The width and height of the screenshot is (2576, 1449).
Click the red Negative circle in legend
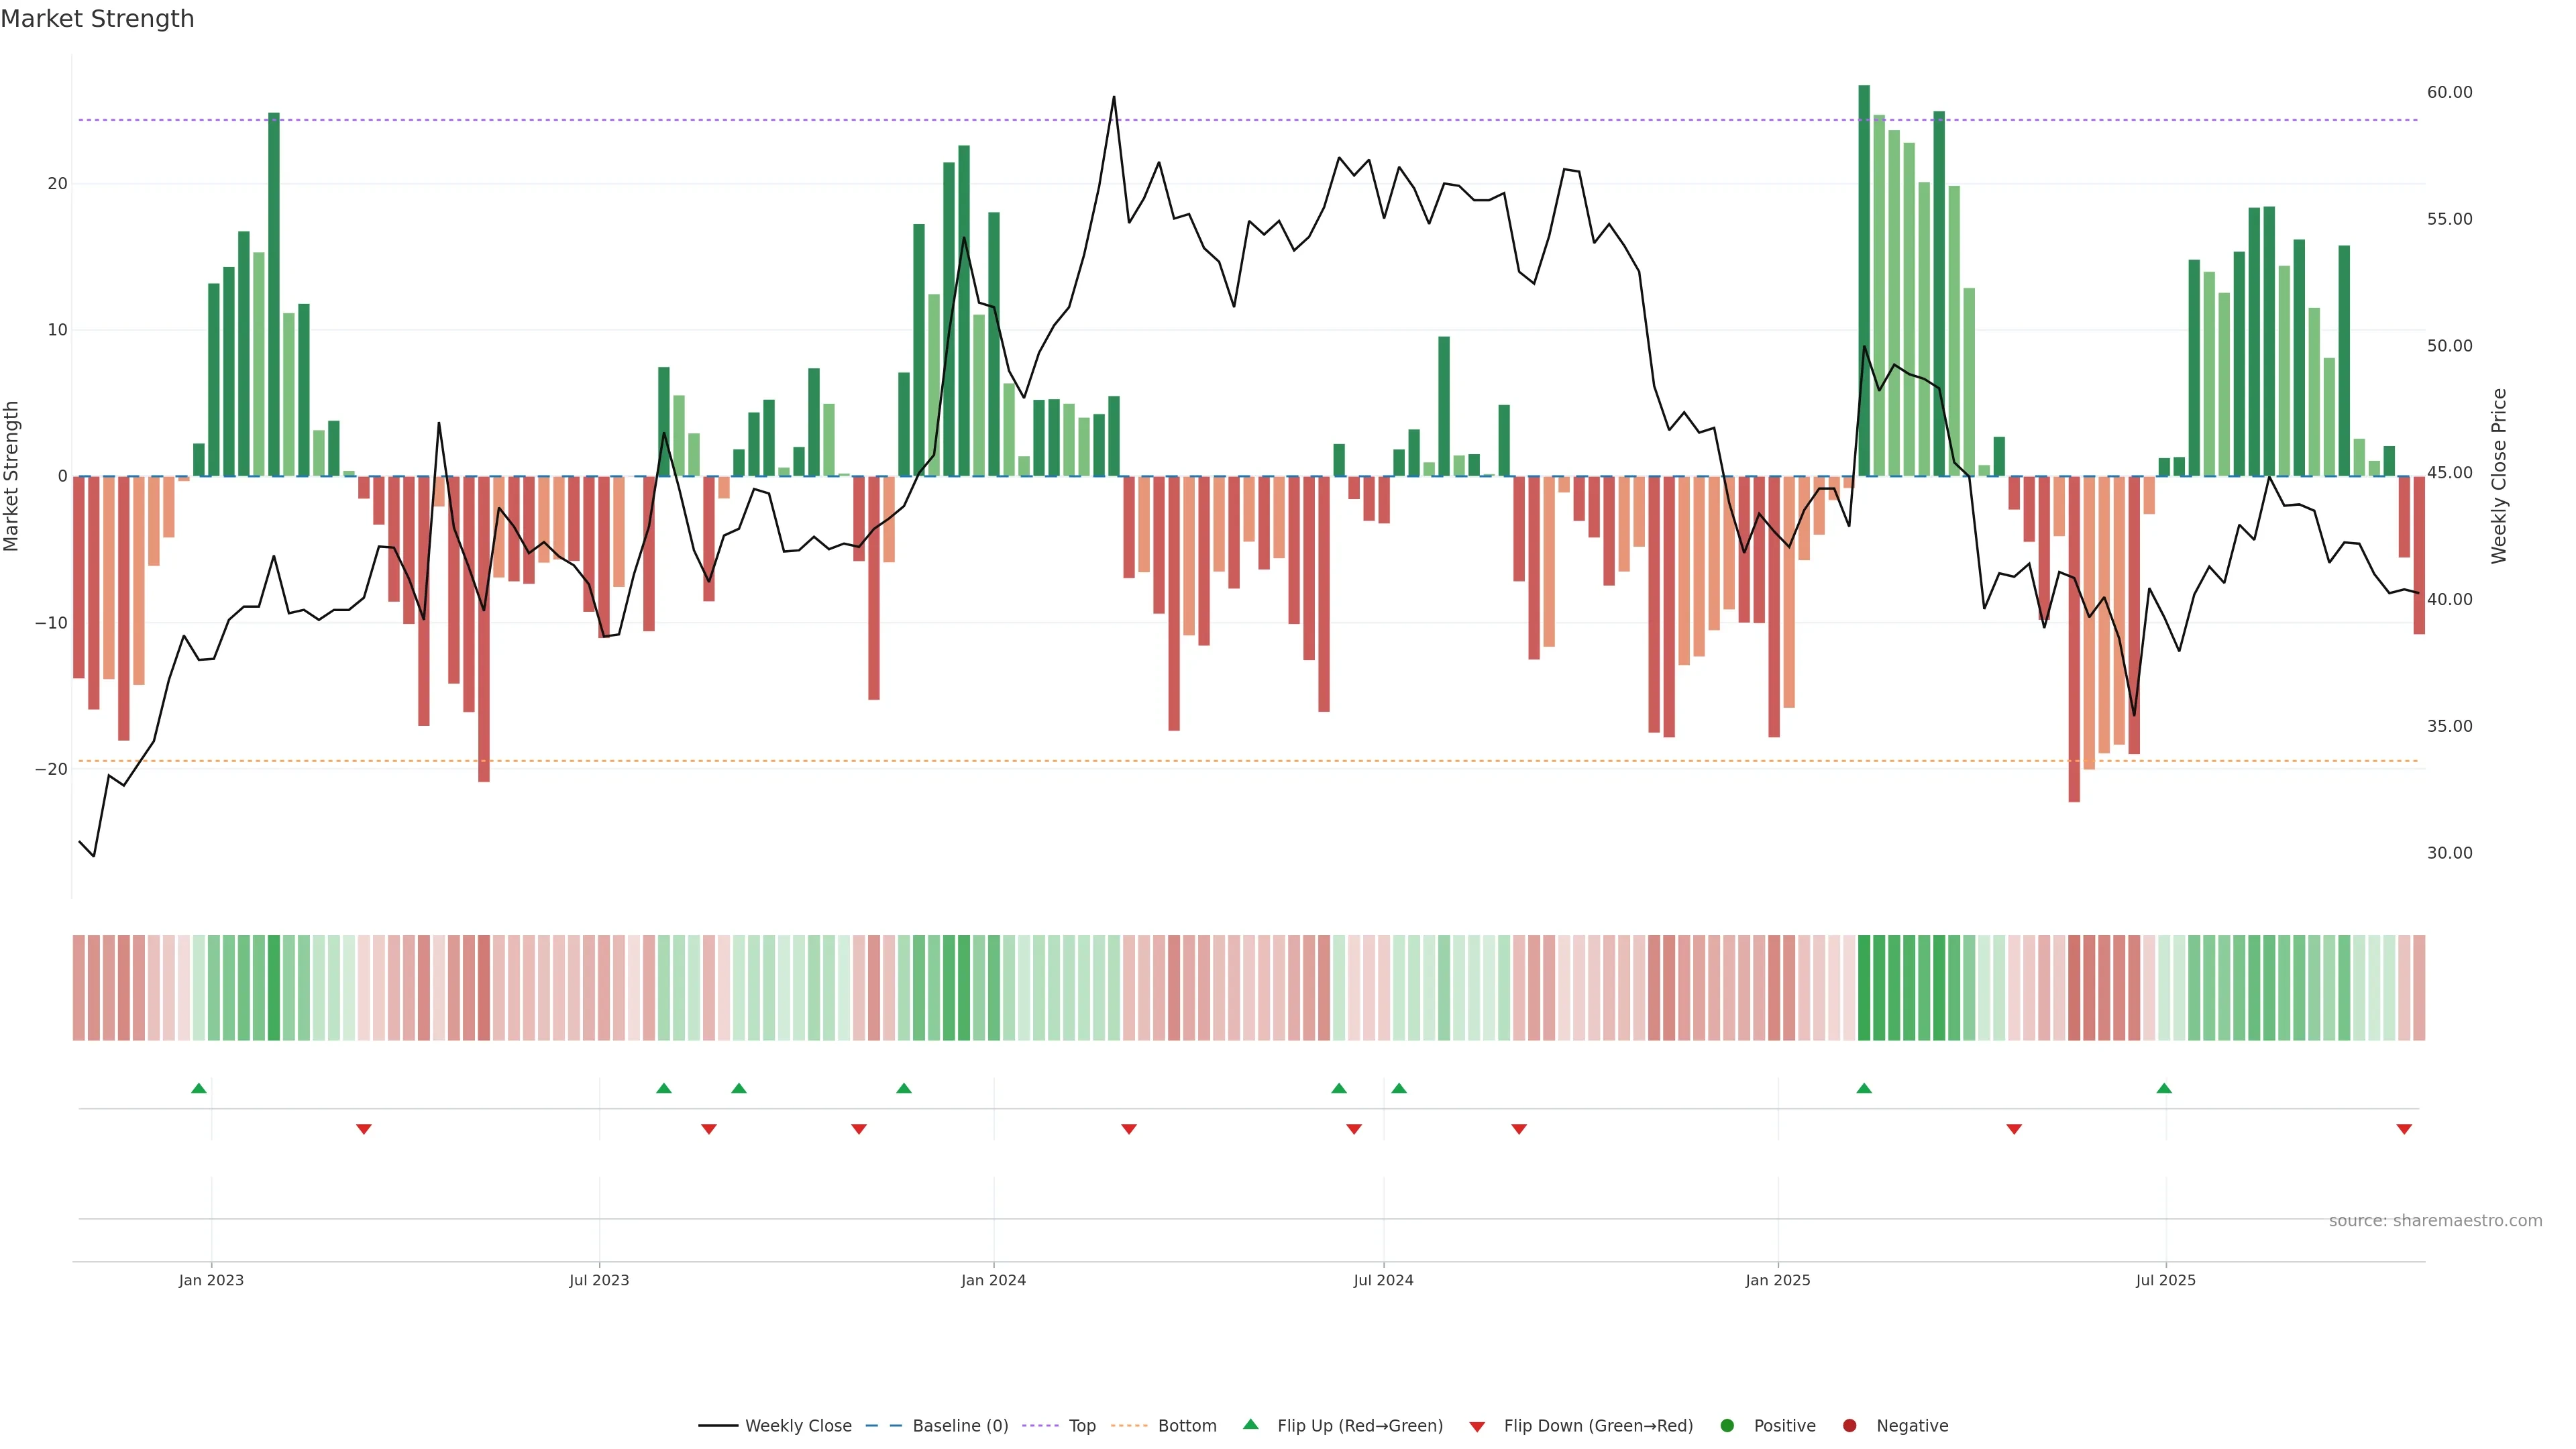(x=1849, y=1425)
